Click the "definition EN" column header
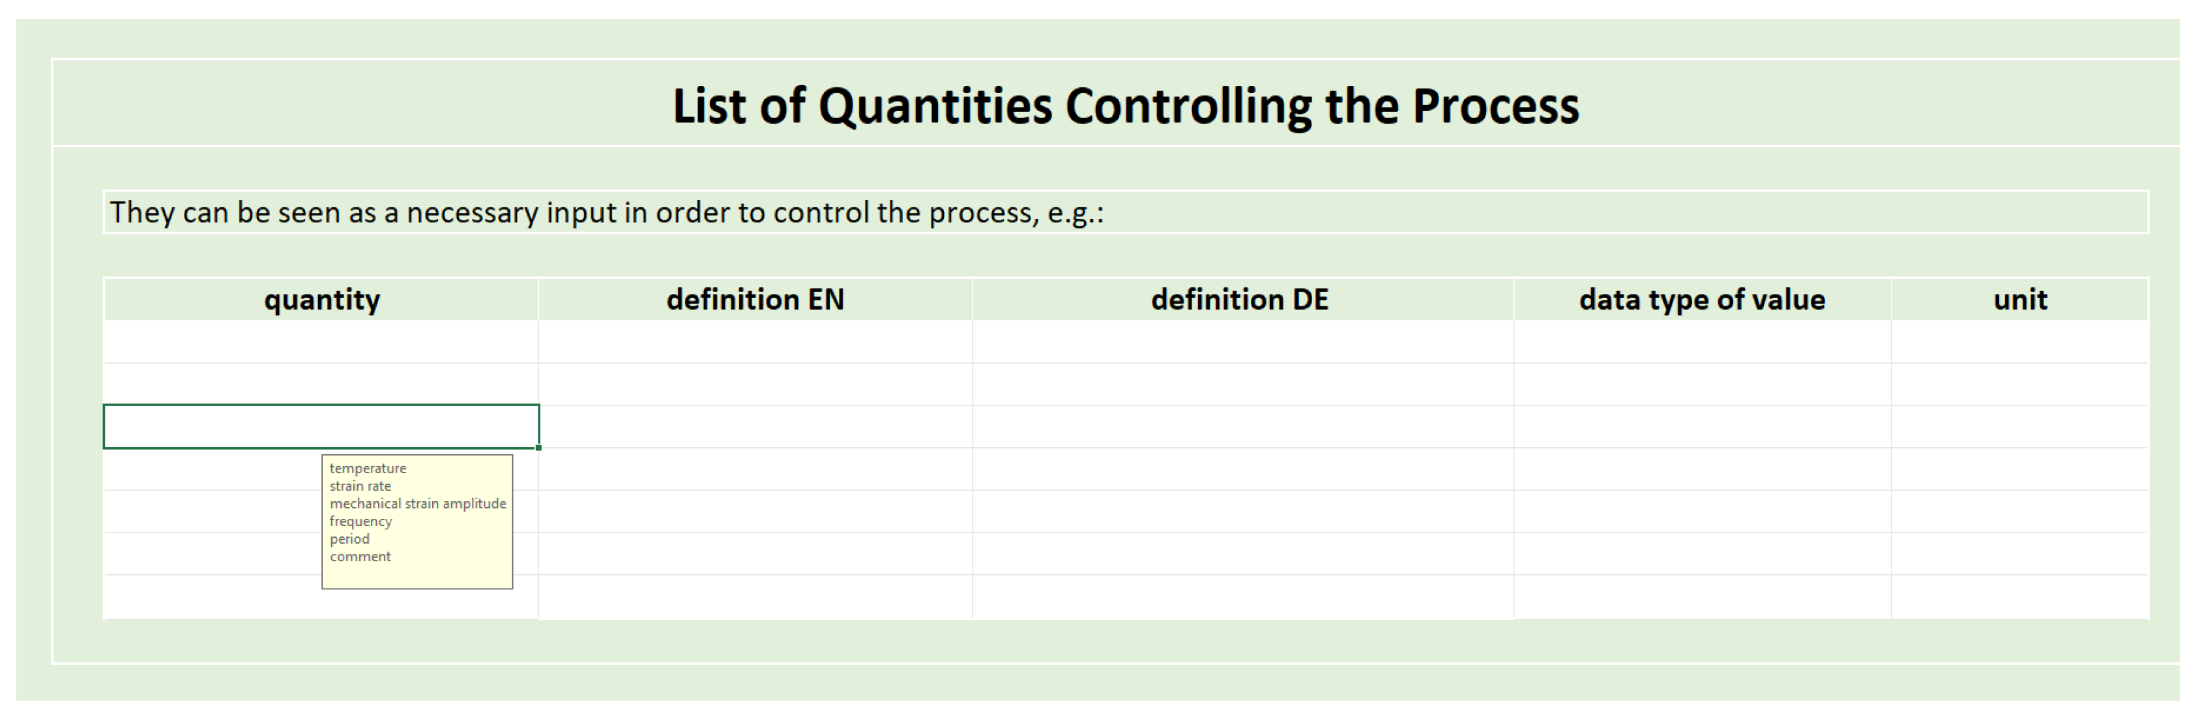The image size is (2196, 717). click(x=754, y=300)
